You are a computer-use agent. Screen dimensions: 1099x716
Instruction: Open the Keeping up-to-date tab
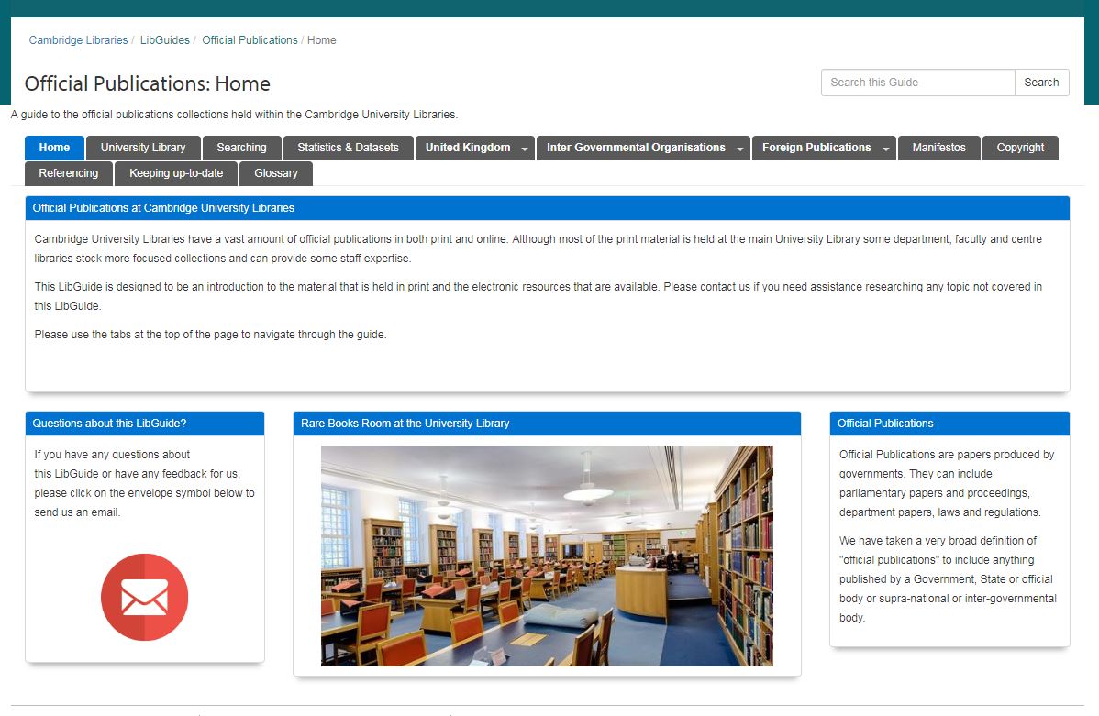coord(176,174)
